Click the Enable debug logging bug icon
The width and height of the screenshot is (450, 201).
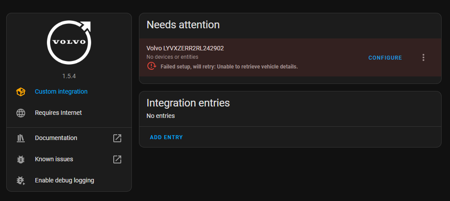click(21, 180)
